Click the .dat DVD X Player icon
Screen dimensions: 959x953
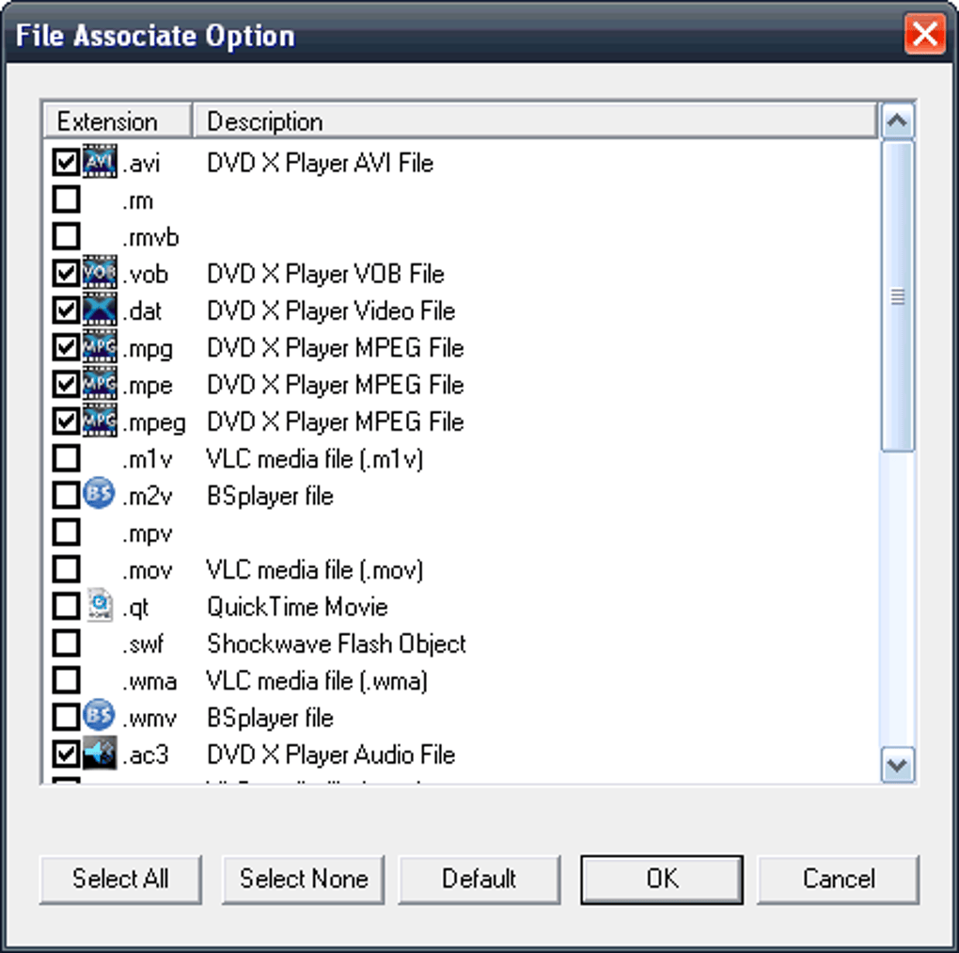(100, 310)
